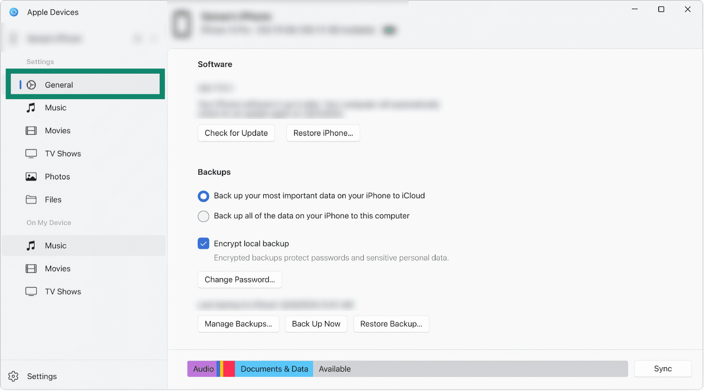Open Files section
This screenshot has width=704, height=392.
point(84,200)
